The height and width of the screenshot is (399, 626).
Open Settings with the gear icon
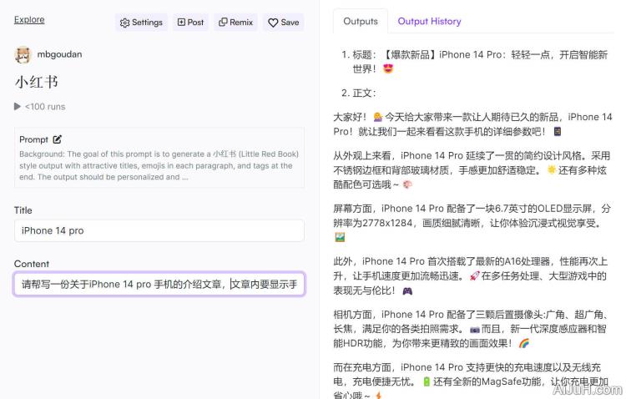coord(141,23)
